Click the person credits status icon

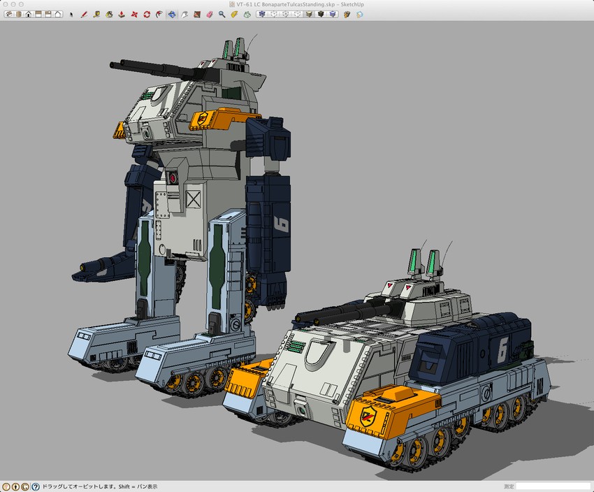pos(16,486)
